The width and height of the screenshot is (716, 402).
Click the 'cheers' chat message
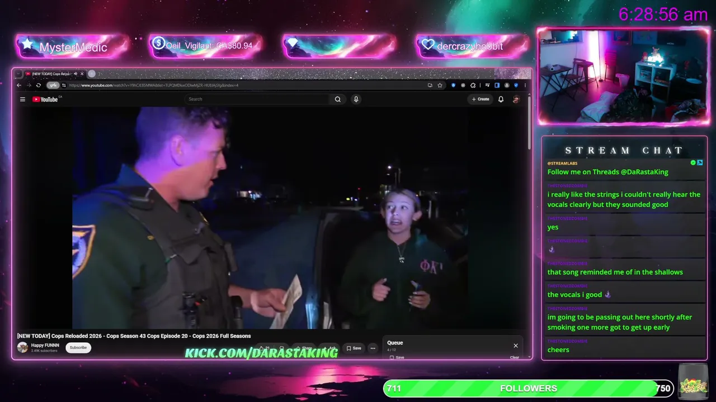pos(558,350)
